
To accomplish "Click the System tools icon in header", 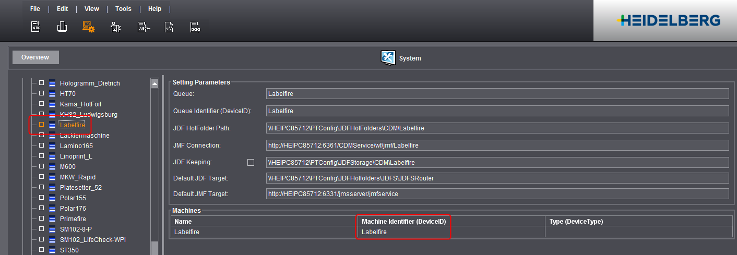I will [x=388, y=58].
